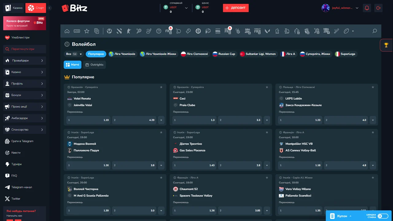Viewport: 393px width, 221px height.
Task: Open real USDT balance dropdown
Action: point(186,8)
